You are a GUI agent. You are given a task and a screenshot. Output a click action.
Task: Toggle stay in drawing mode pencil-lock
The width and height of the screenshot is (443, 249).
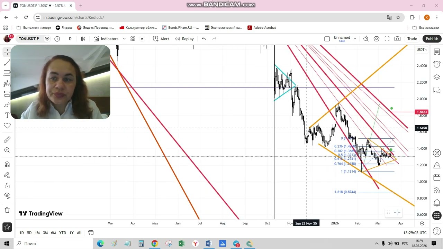[x=7, y=175]
